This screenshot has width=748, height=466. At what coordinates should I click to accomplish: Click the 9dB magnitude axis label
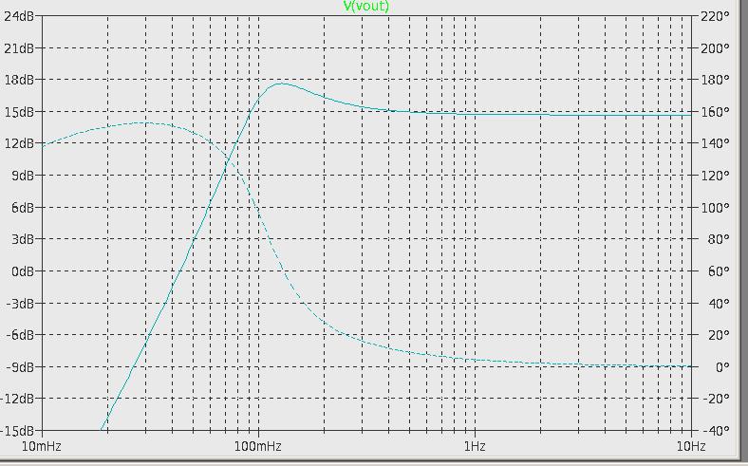click(x=23, y=176)
